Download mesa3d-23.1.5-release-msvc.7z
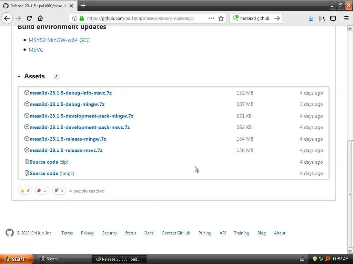 (x=66, y=151)
